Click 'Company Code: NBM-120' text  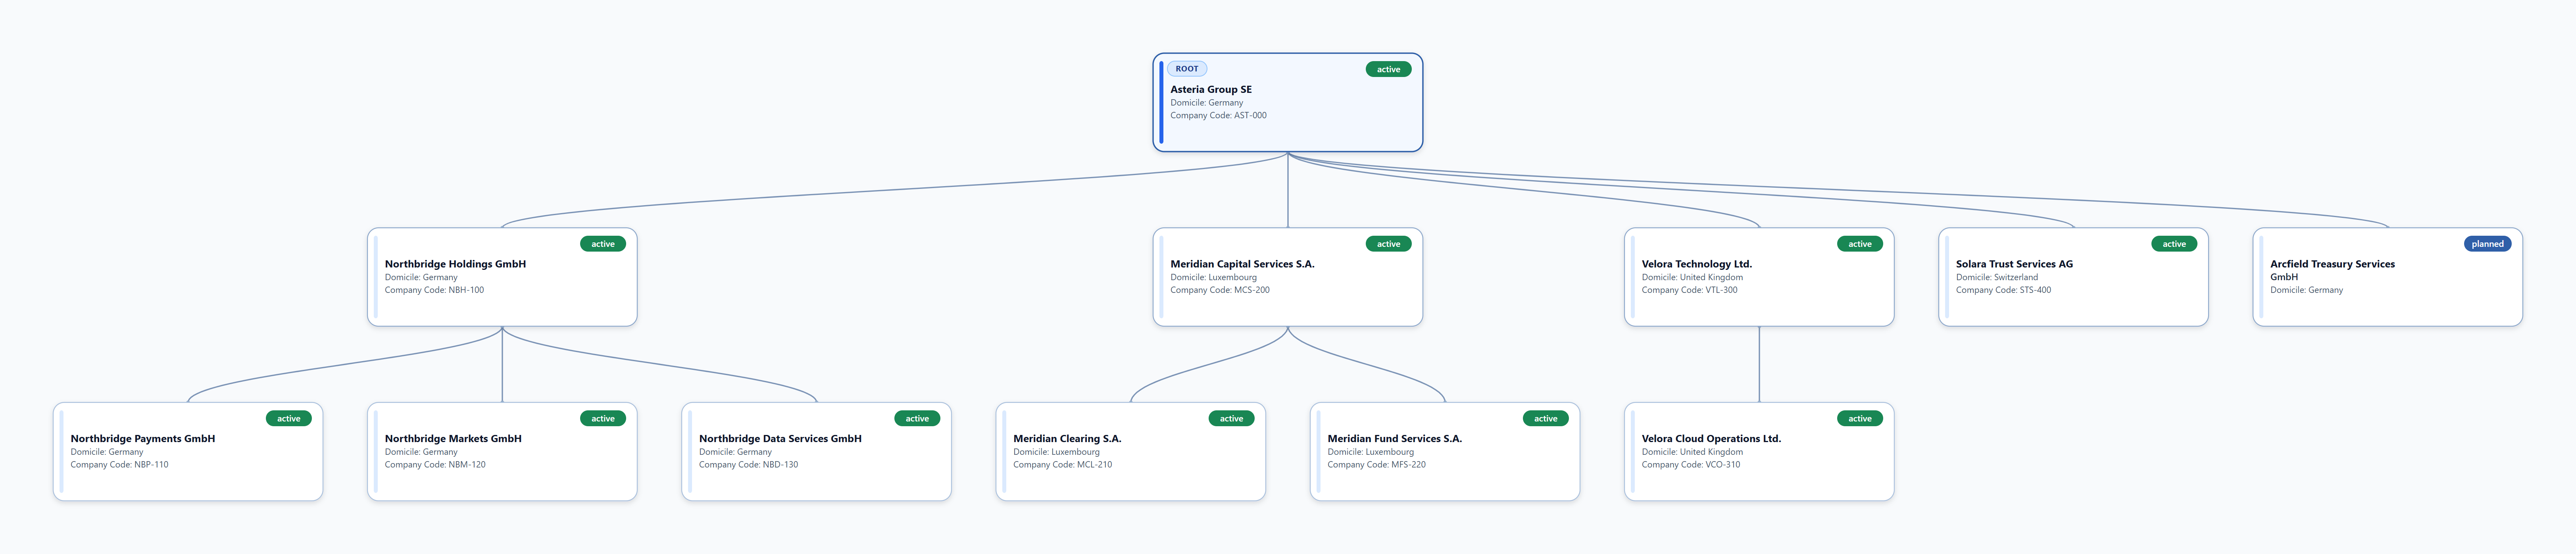435,465
